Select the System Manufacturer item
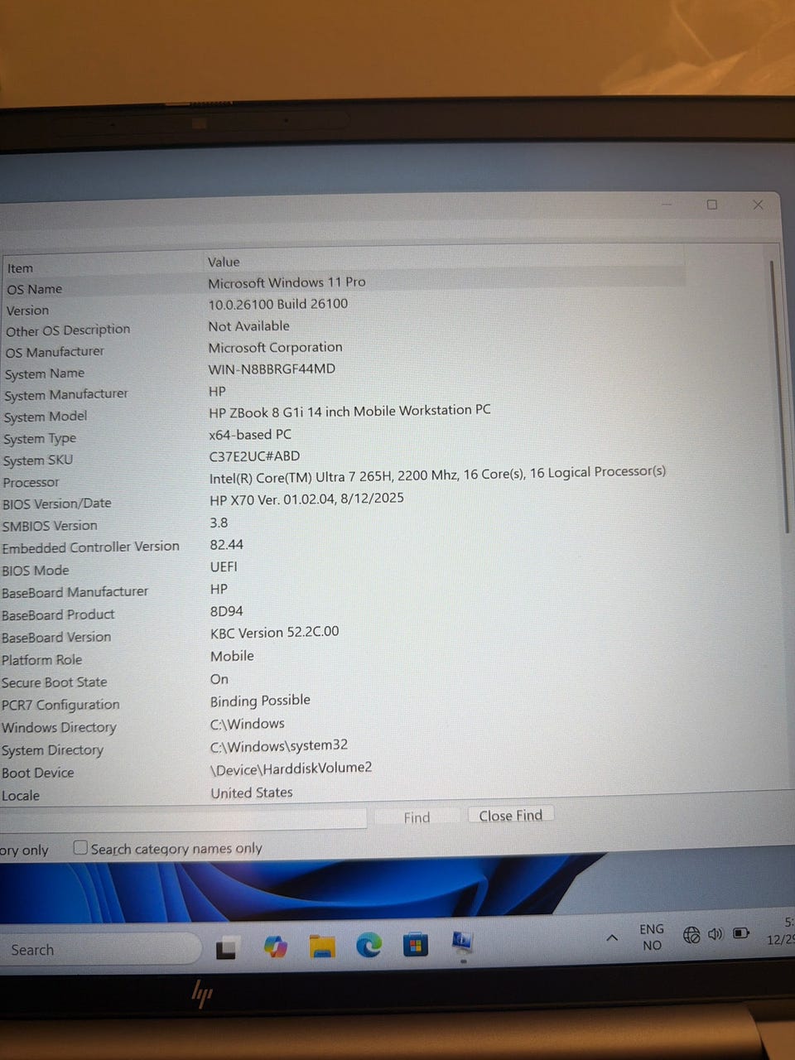795x1060 pixels. [65, 394]
